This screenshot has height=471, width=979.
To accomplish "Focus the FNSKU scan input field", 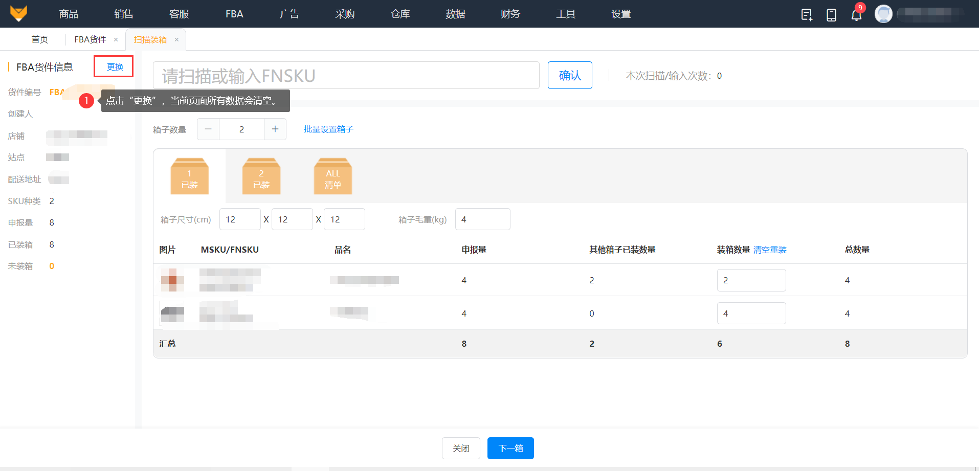I will 346,75.
